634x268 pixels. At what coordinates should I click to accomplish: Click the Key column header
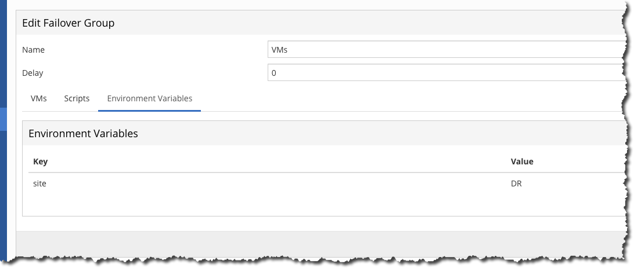tap(40, 161)
